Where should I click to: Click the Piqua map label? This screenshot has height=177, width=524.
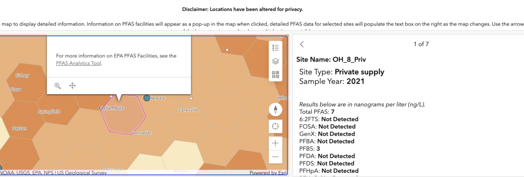tap(16, 89)
